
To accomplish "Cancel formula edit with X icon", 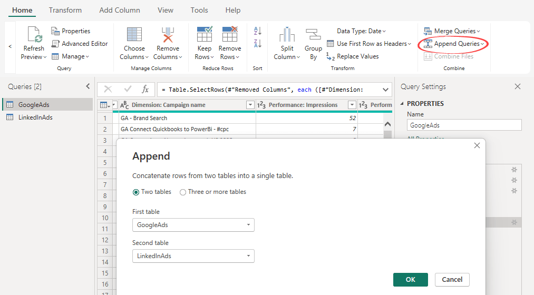I will (108, 90).
